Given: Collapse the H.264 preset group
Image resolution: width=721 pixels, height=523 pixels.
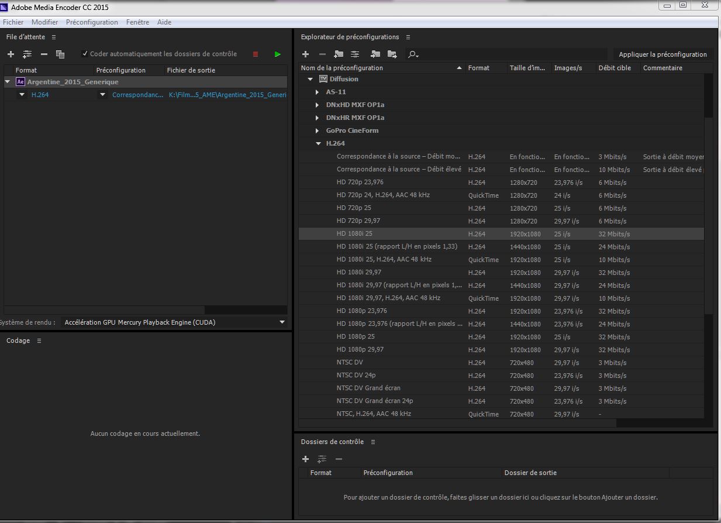Looking at the screenshot, I should pos(318,143).
